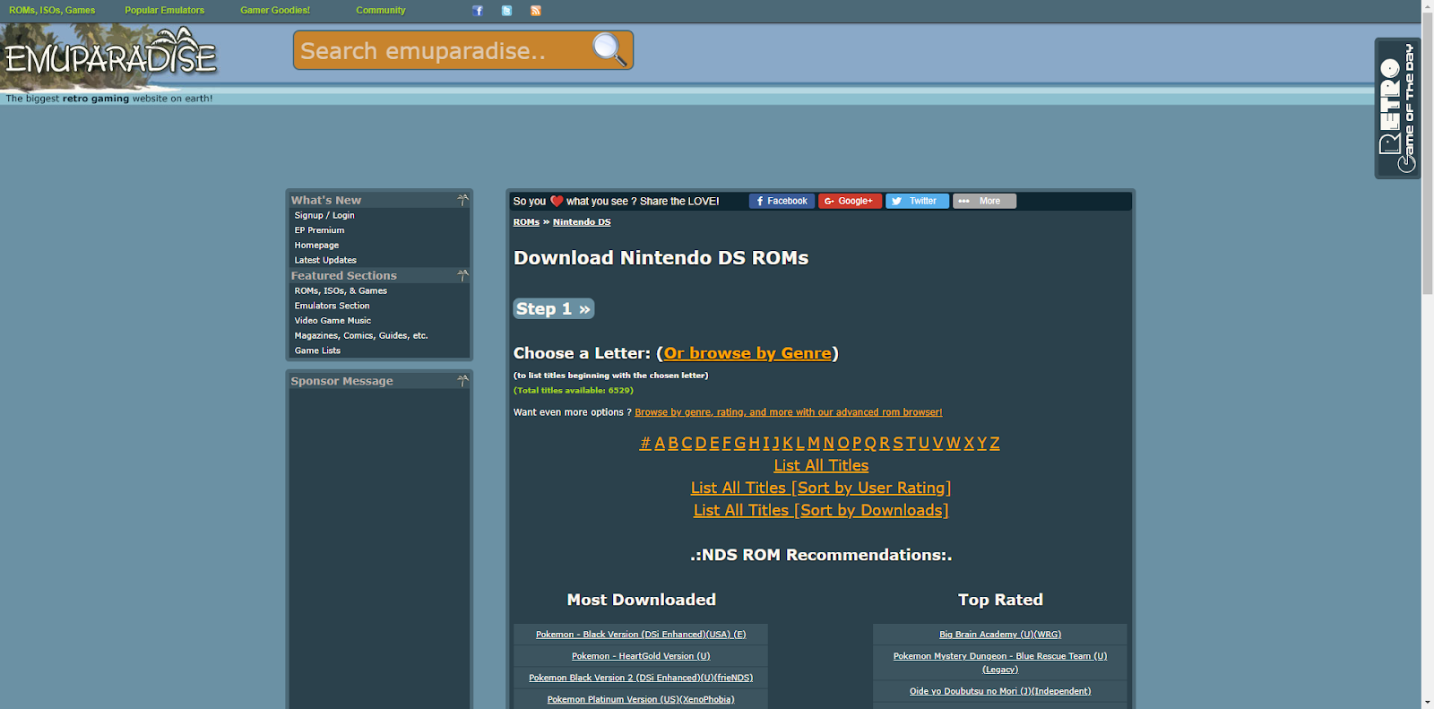Open the Gamer Goodies! menu
Viewport: 1434px width, 709px height.
pyautogui.click(x=275, y=11)
